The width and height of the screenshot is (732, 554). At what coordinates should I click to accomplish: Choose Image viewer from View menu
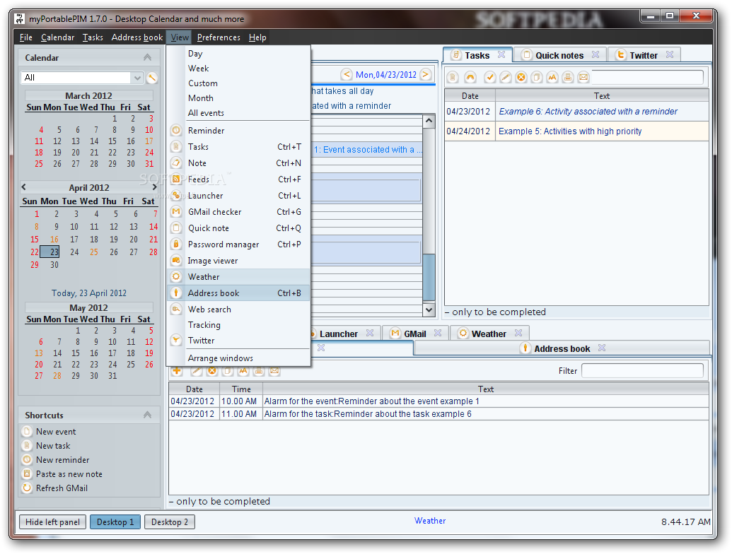pos(238,261)
